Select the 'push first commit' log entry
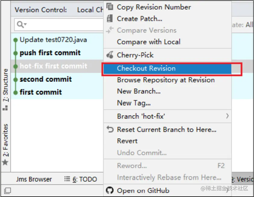The height and width of the screenshot is (197, 254). pyautogui.click(x=57, y=53)
